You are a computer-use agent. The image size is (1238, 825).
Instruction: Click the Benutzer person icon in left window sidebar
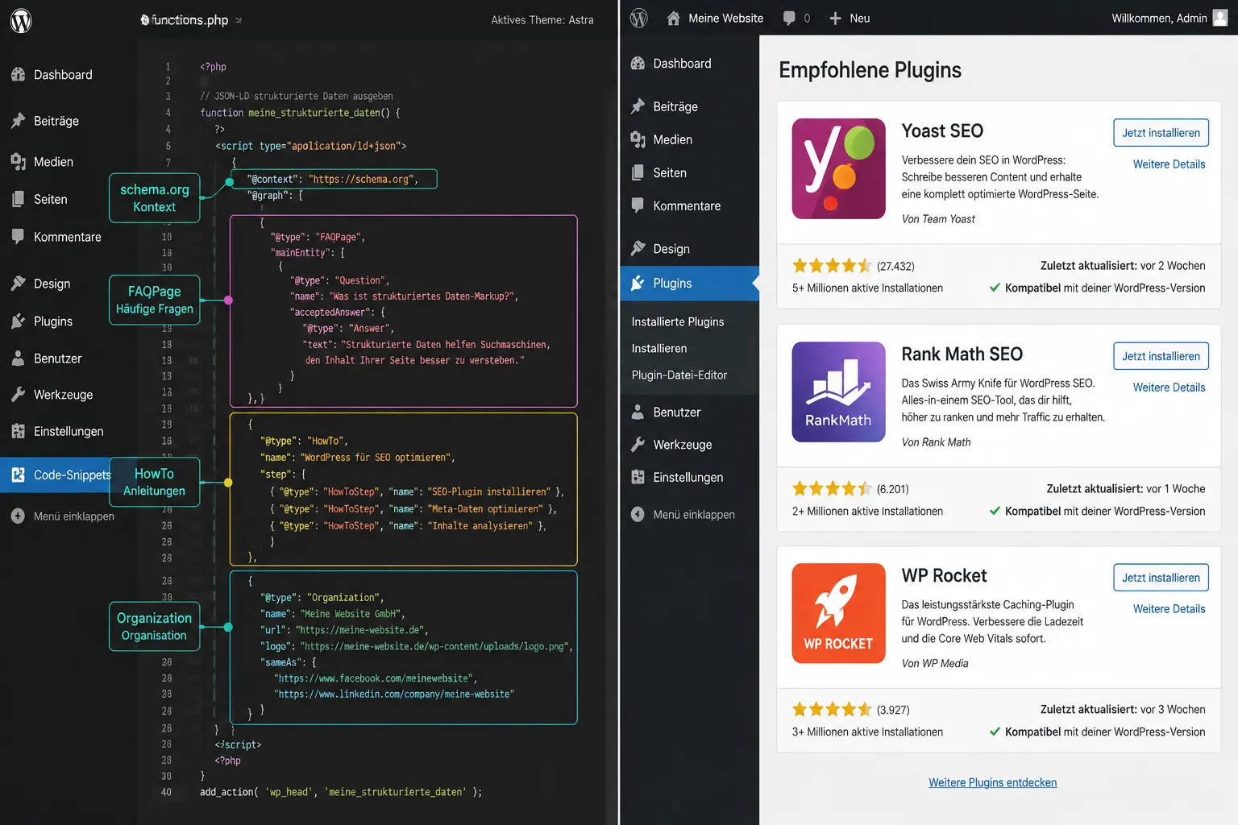coord(19,359)
